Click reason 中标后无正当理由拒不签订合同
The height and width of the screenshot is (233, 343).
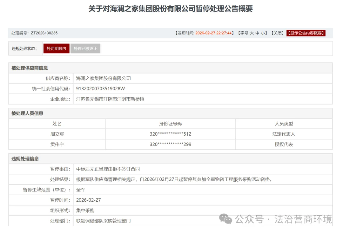[x=108, y=169]
